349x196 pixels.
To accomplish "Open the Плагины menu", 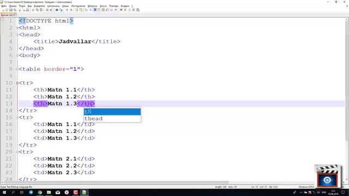I will pyautogui.click(x=114, y=6).
